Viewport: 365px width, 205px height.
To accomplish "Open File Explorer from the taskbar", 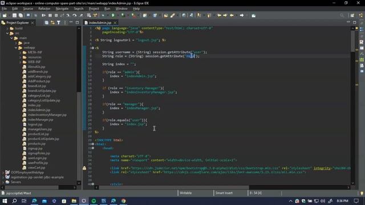I will click(x=74, y=201).
